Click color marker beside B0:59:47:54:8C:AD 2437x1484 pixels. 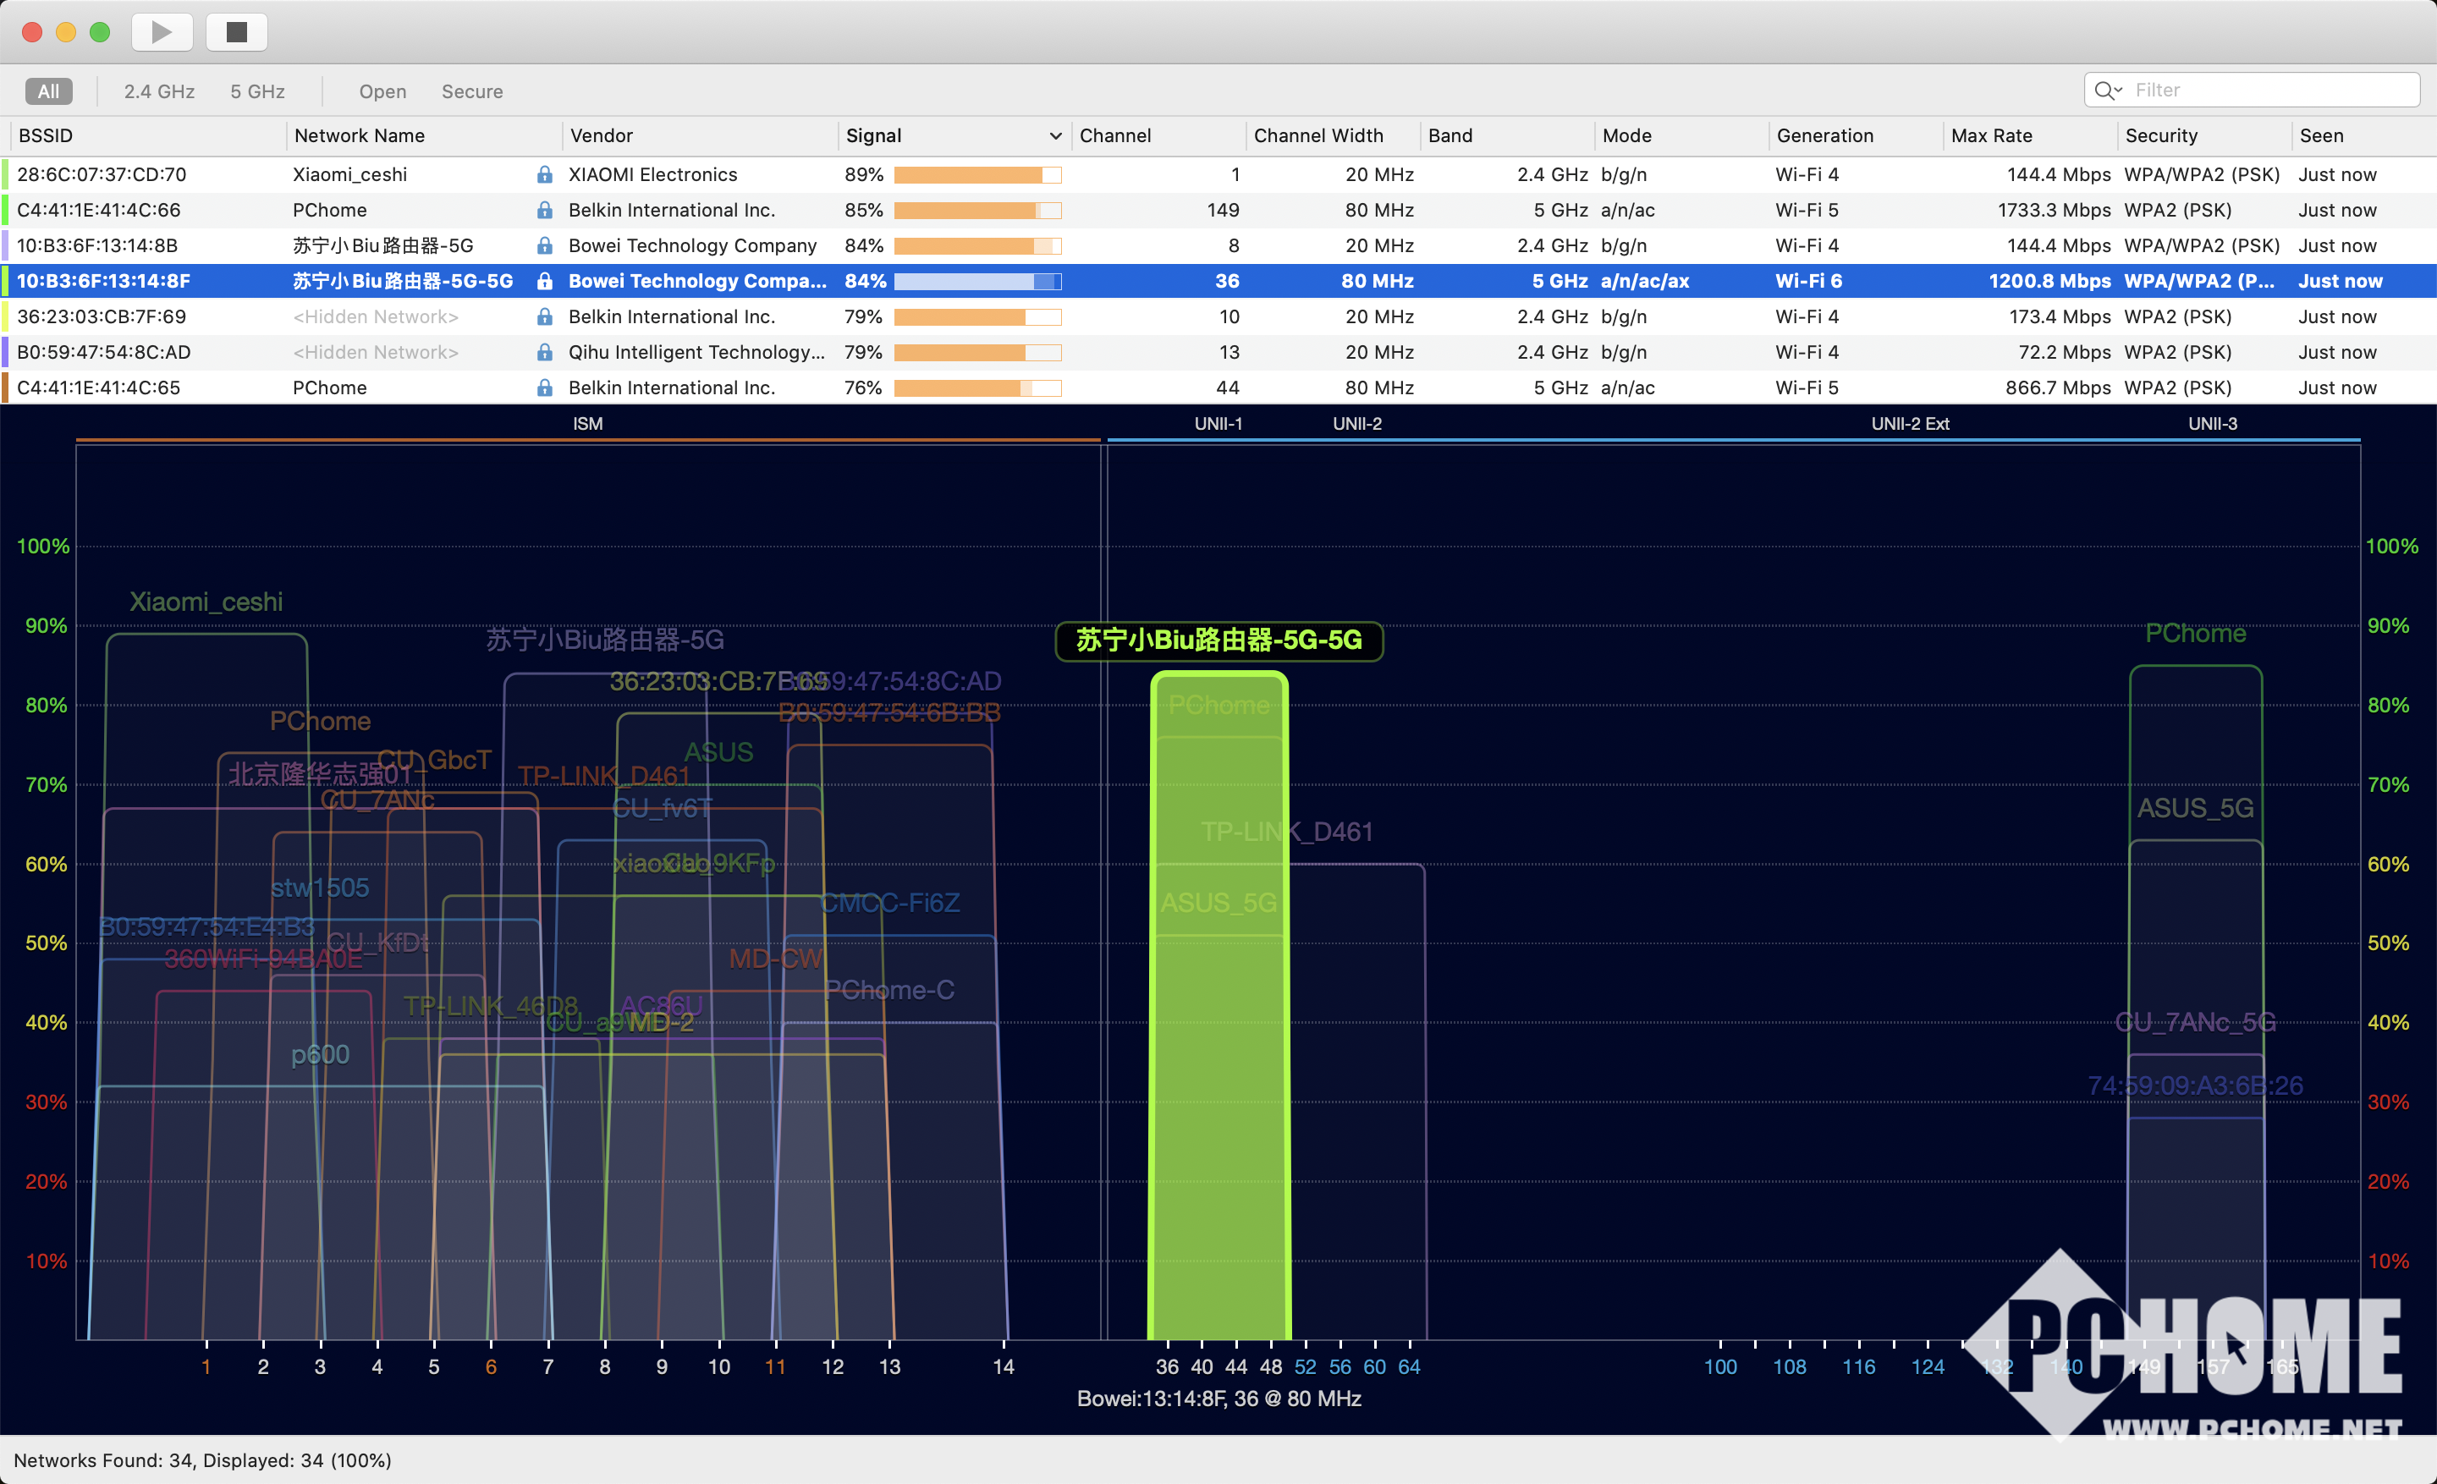point(5,352)
